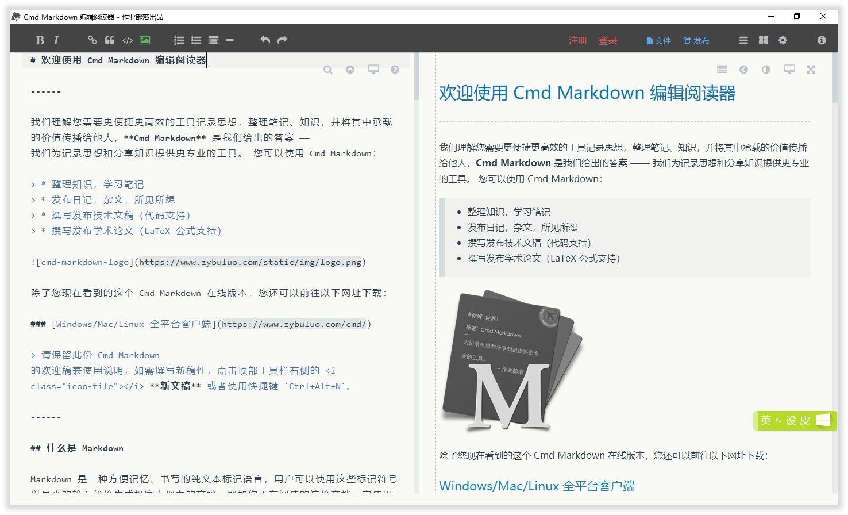Image resolution: width=848 pixels, height=515 pixels.
Task: Open the 文件 file panel
Action: [658, 41]
